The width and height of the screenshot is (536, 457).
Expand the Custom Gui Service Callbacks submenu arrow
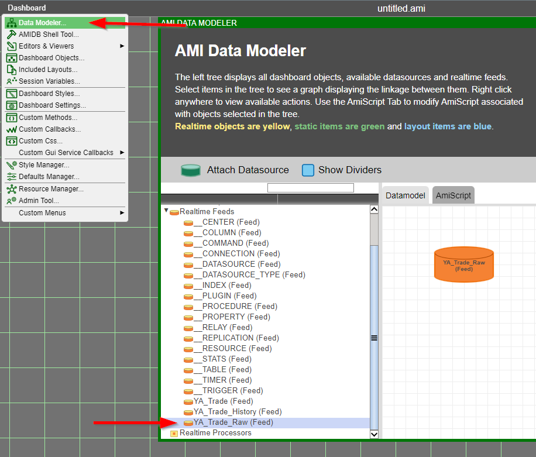122,153
